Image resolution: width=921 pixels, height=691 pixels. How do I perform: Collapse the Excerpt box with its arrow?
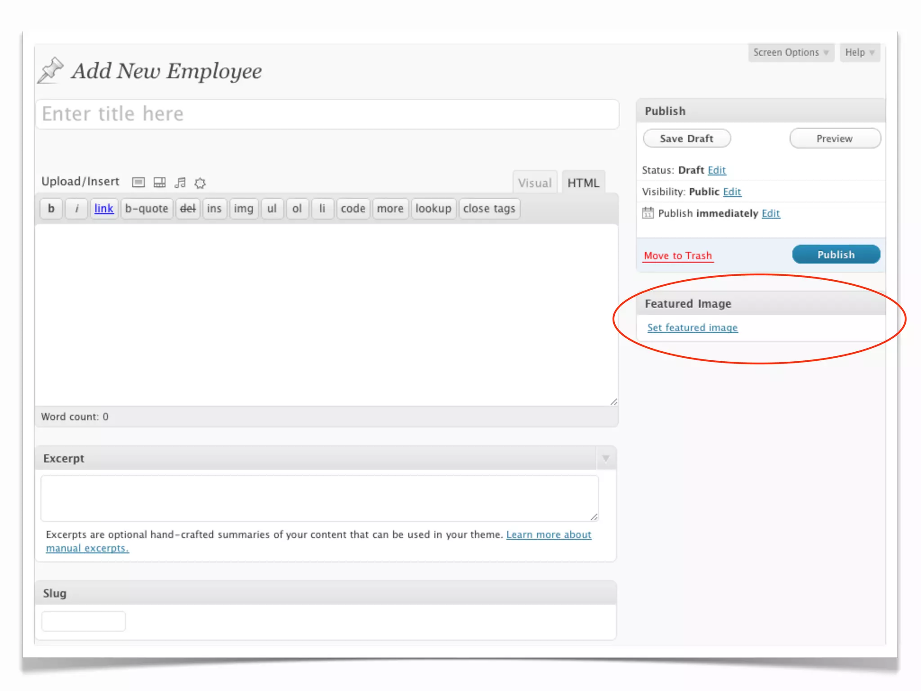coord(606,458)
